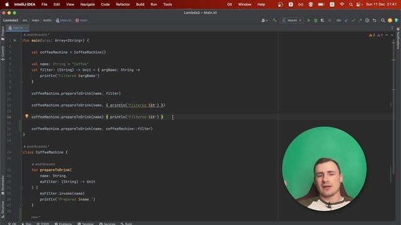Click the editor tabs three-dot menu
This screenshot has width=401, height=225.
[392, 27]
